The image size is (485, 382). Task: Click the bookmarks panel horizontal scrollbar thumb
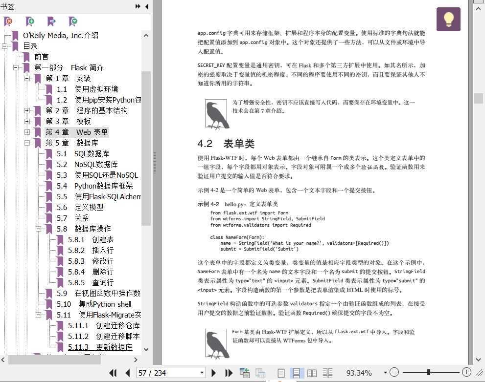pyautogui.click(x=54, y=360)
